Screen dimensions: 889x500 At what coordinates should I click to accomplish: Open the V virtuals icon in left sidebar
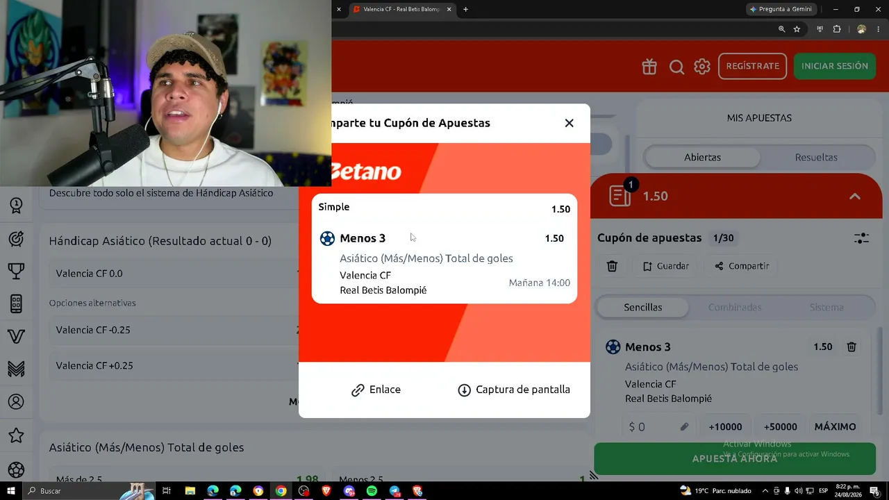[x=16, y=336]
